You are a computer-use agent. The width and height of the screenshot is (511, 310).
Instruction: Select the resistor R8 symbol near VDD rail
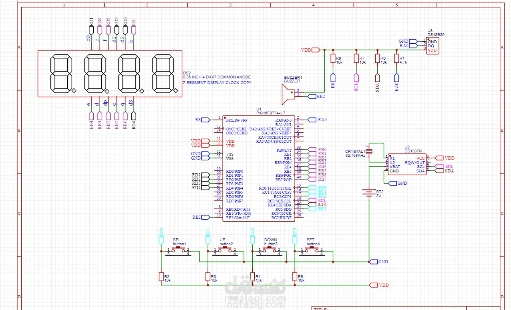click(x=333, y=59)
